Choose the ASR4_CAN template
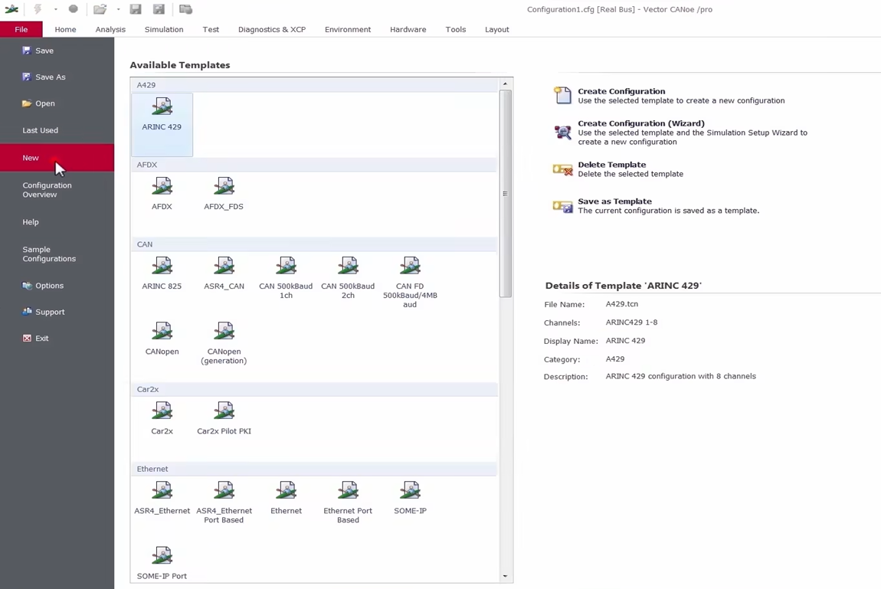This screenshot has width=881, height=589. point(224,273)
